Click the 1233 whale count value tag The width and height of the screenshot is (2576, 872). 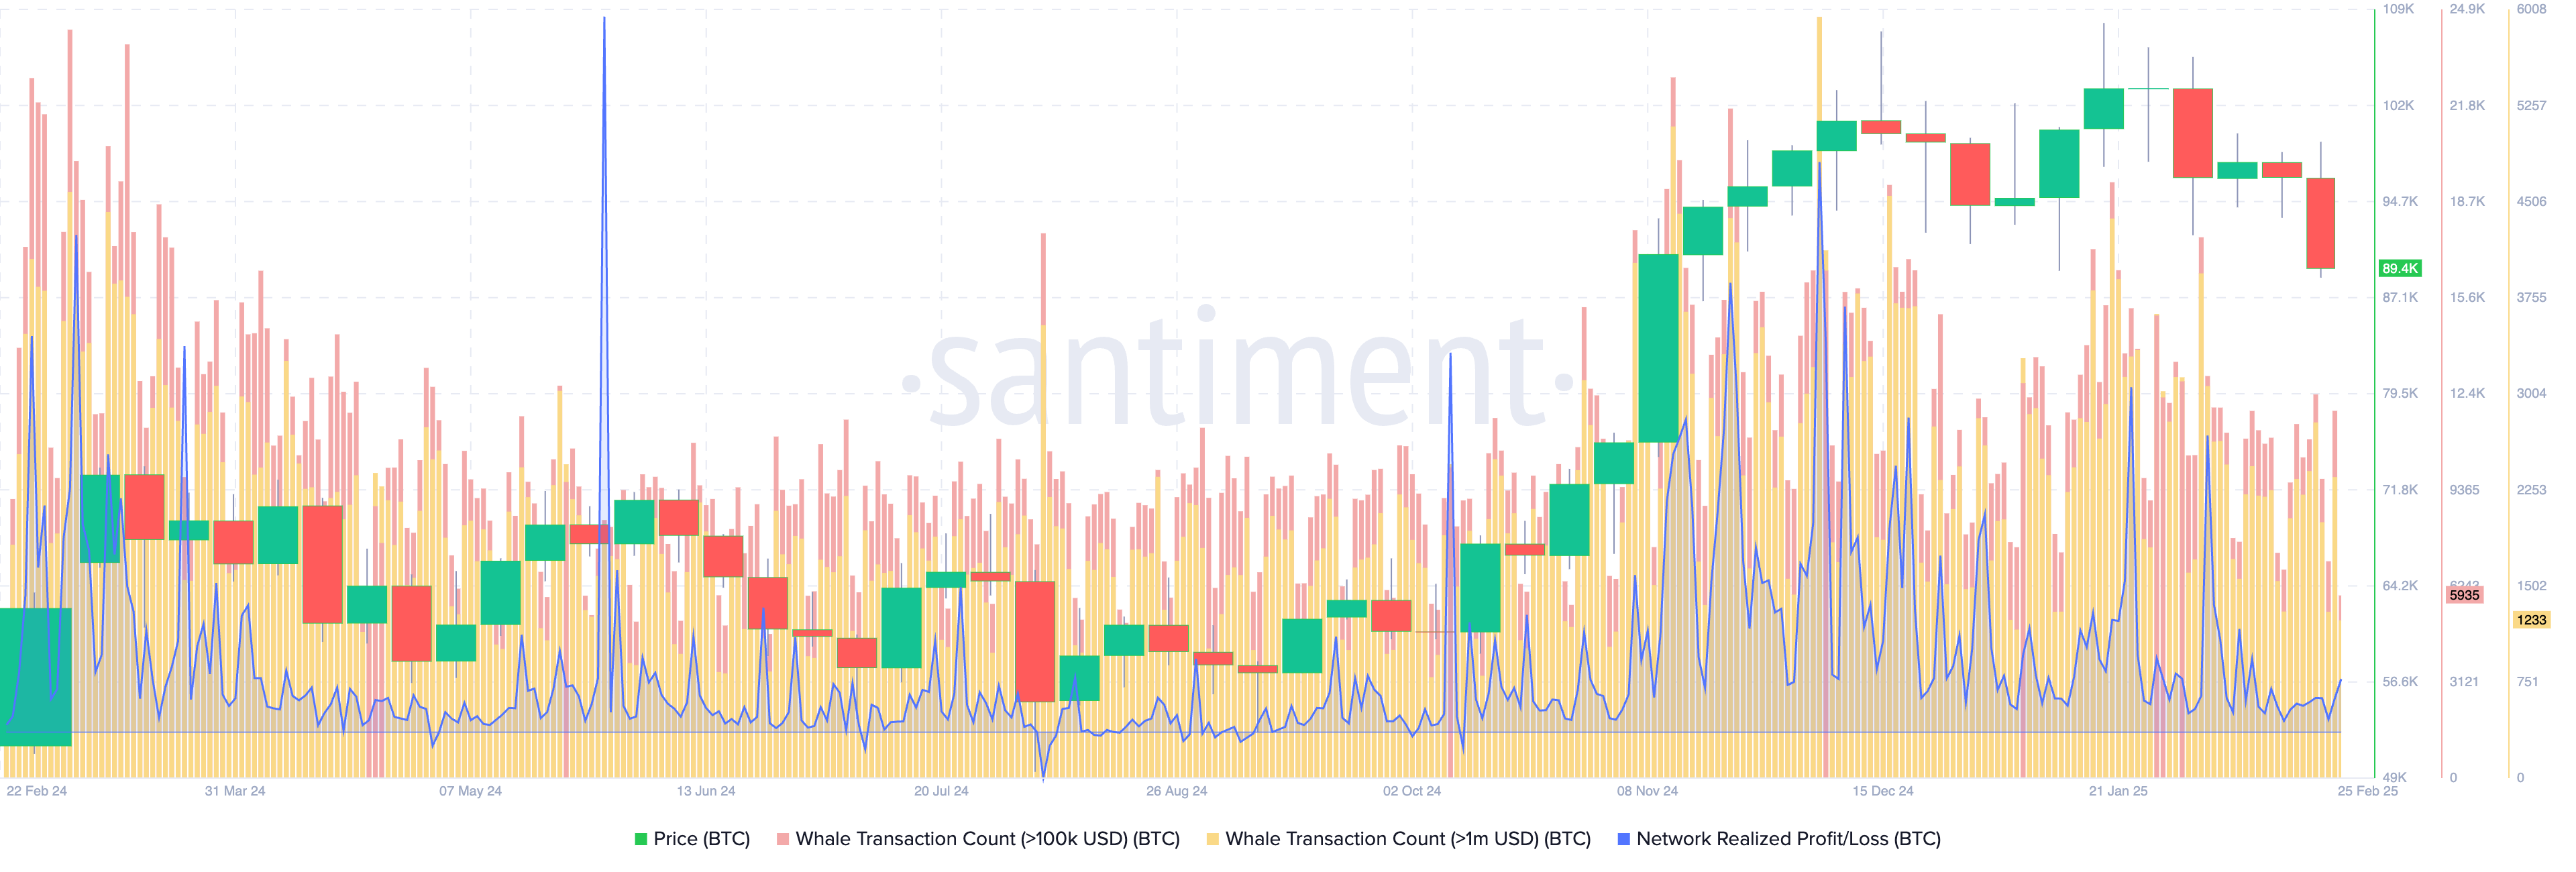coord(2532,620)
